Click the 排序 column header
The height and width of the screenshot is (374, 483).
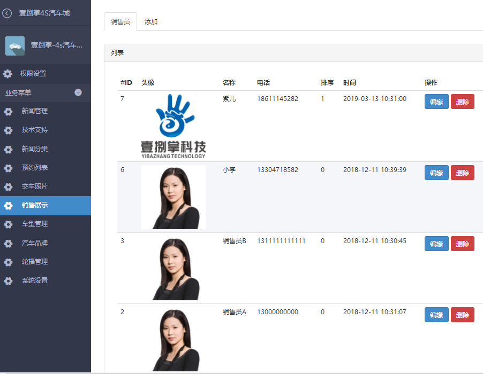pyautogui.click(x=327, y=83)
